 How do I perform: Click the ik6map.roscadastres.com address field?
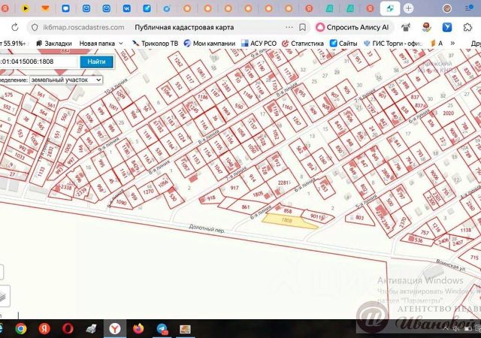(83, 27)
